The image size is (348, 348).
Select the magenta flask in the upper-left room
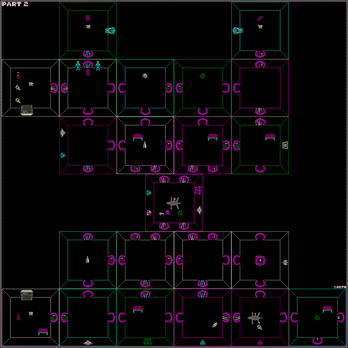point(18,75)
